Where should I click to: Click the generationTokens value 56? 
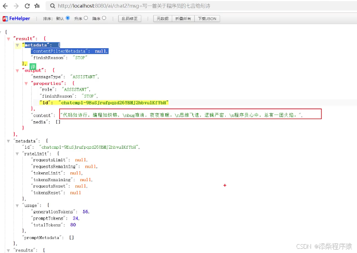[x=85, y=212]
